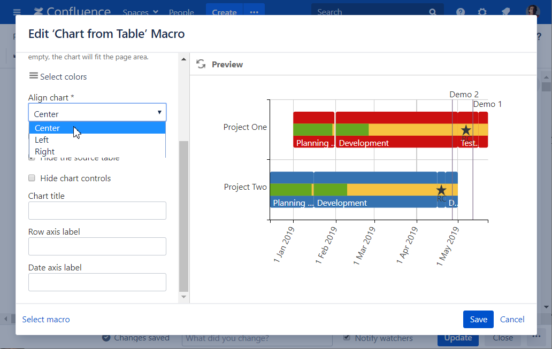Click the yellow segment of Project One bar
The image size is (552, 349).
[x=412, y=130]
